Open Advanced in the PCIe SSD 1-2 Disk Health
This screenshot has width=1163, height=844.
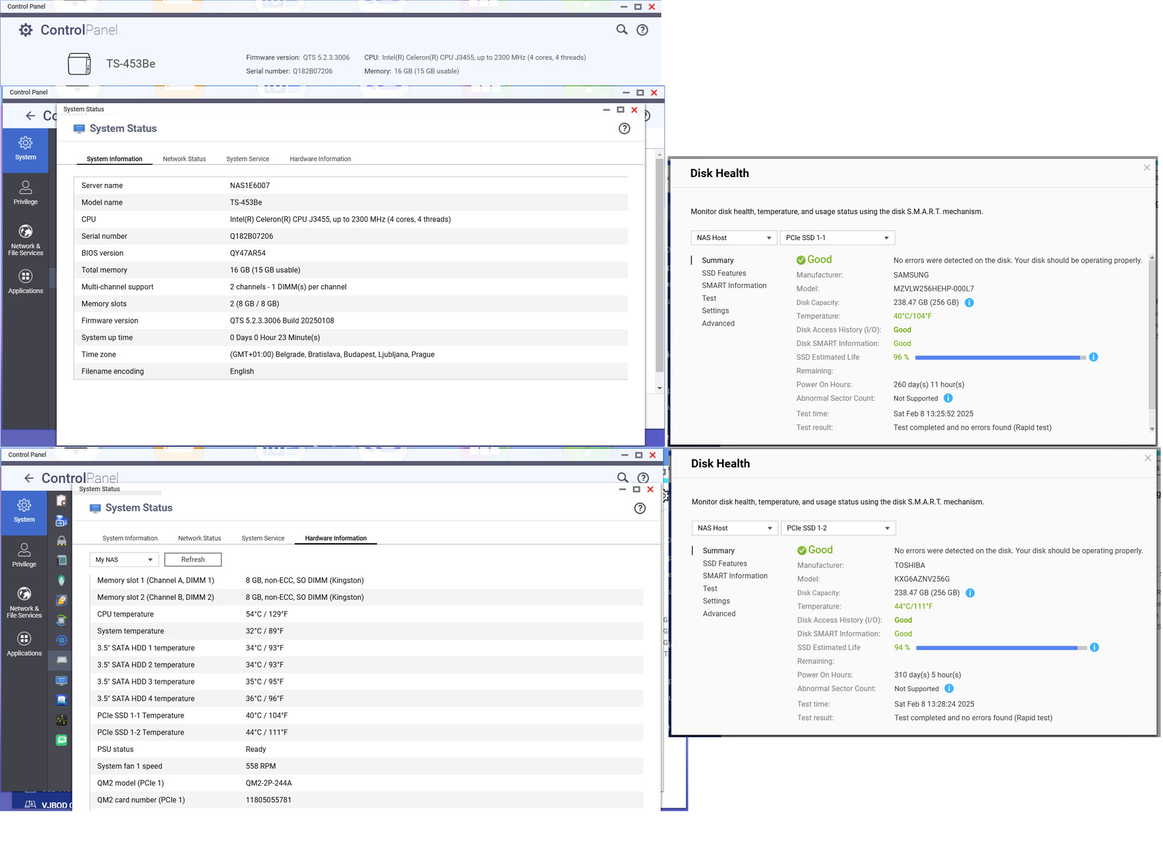pos(719,614)
